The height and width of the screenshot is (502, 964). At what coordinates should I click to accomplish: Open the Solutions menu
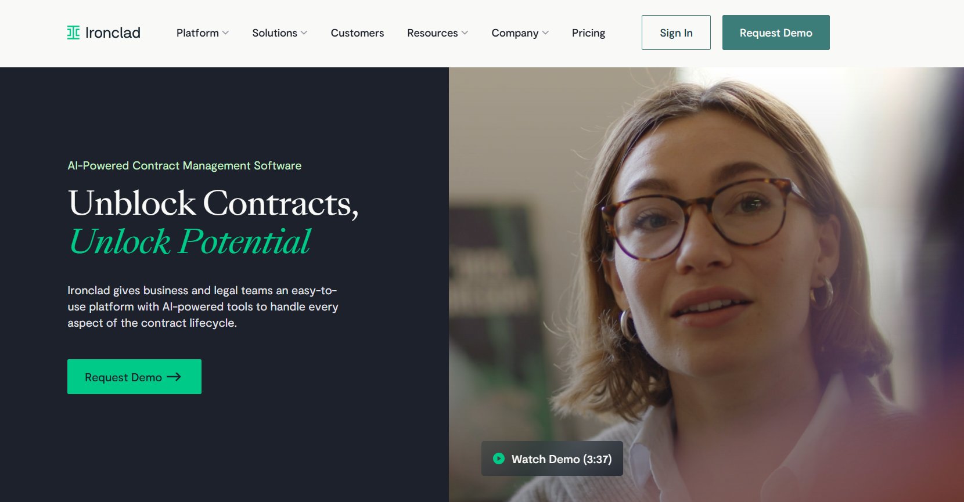coord(280,33)
